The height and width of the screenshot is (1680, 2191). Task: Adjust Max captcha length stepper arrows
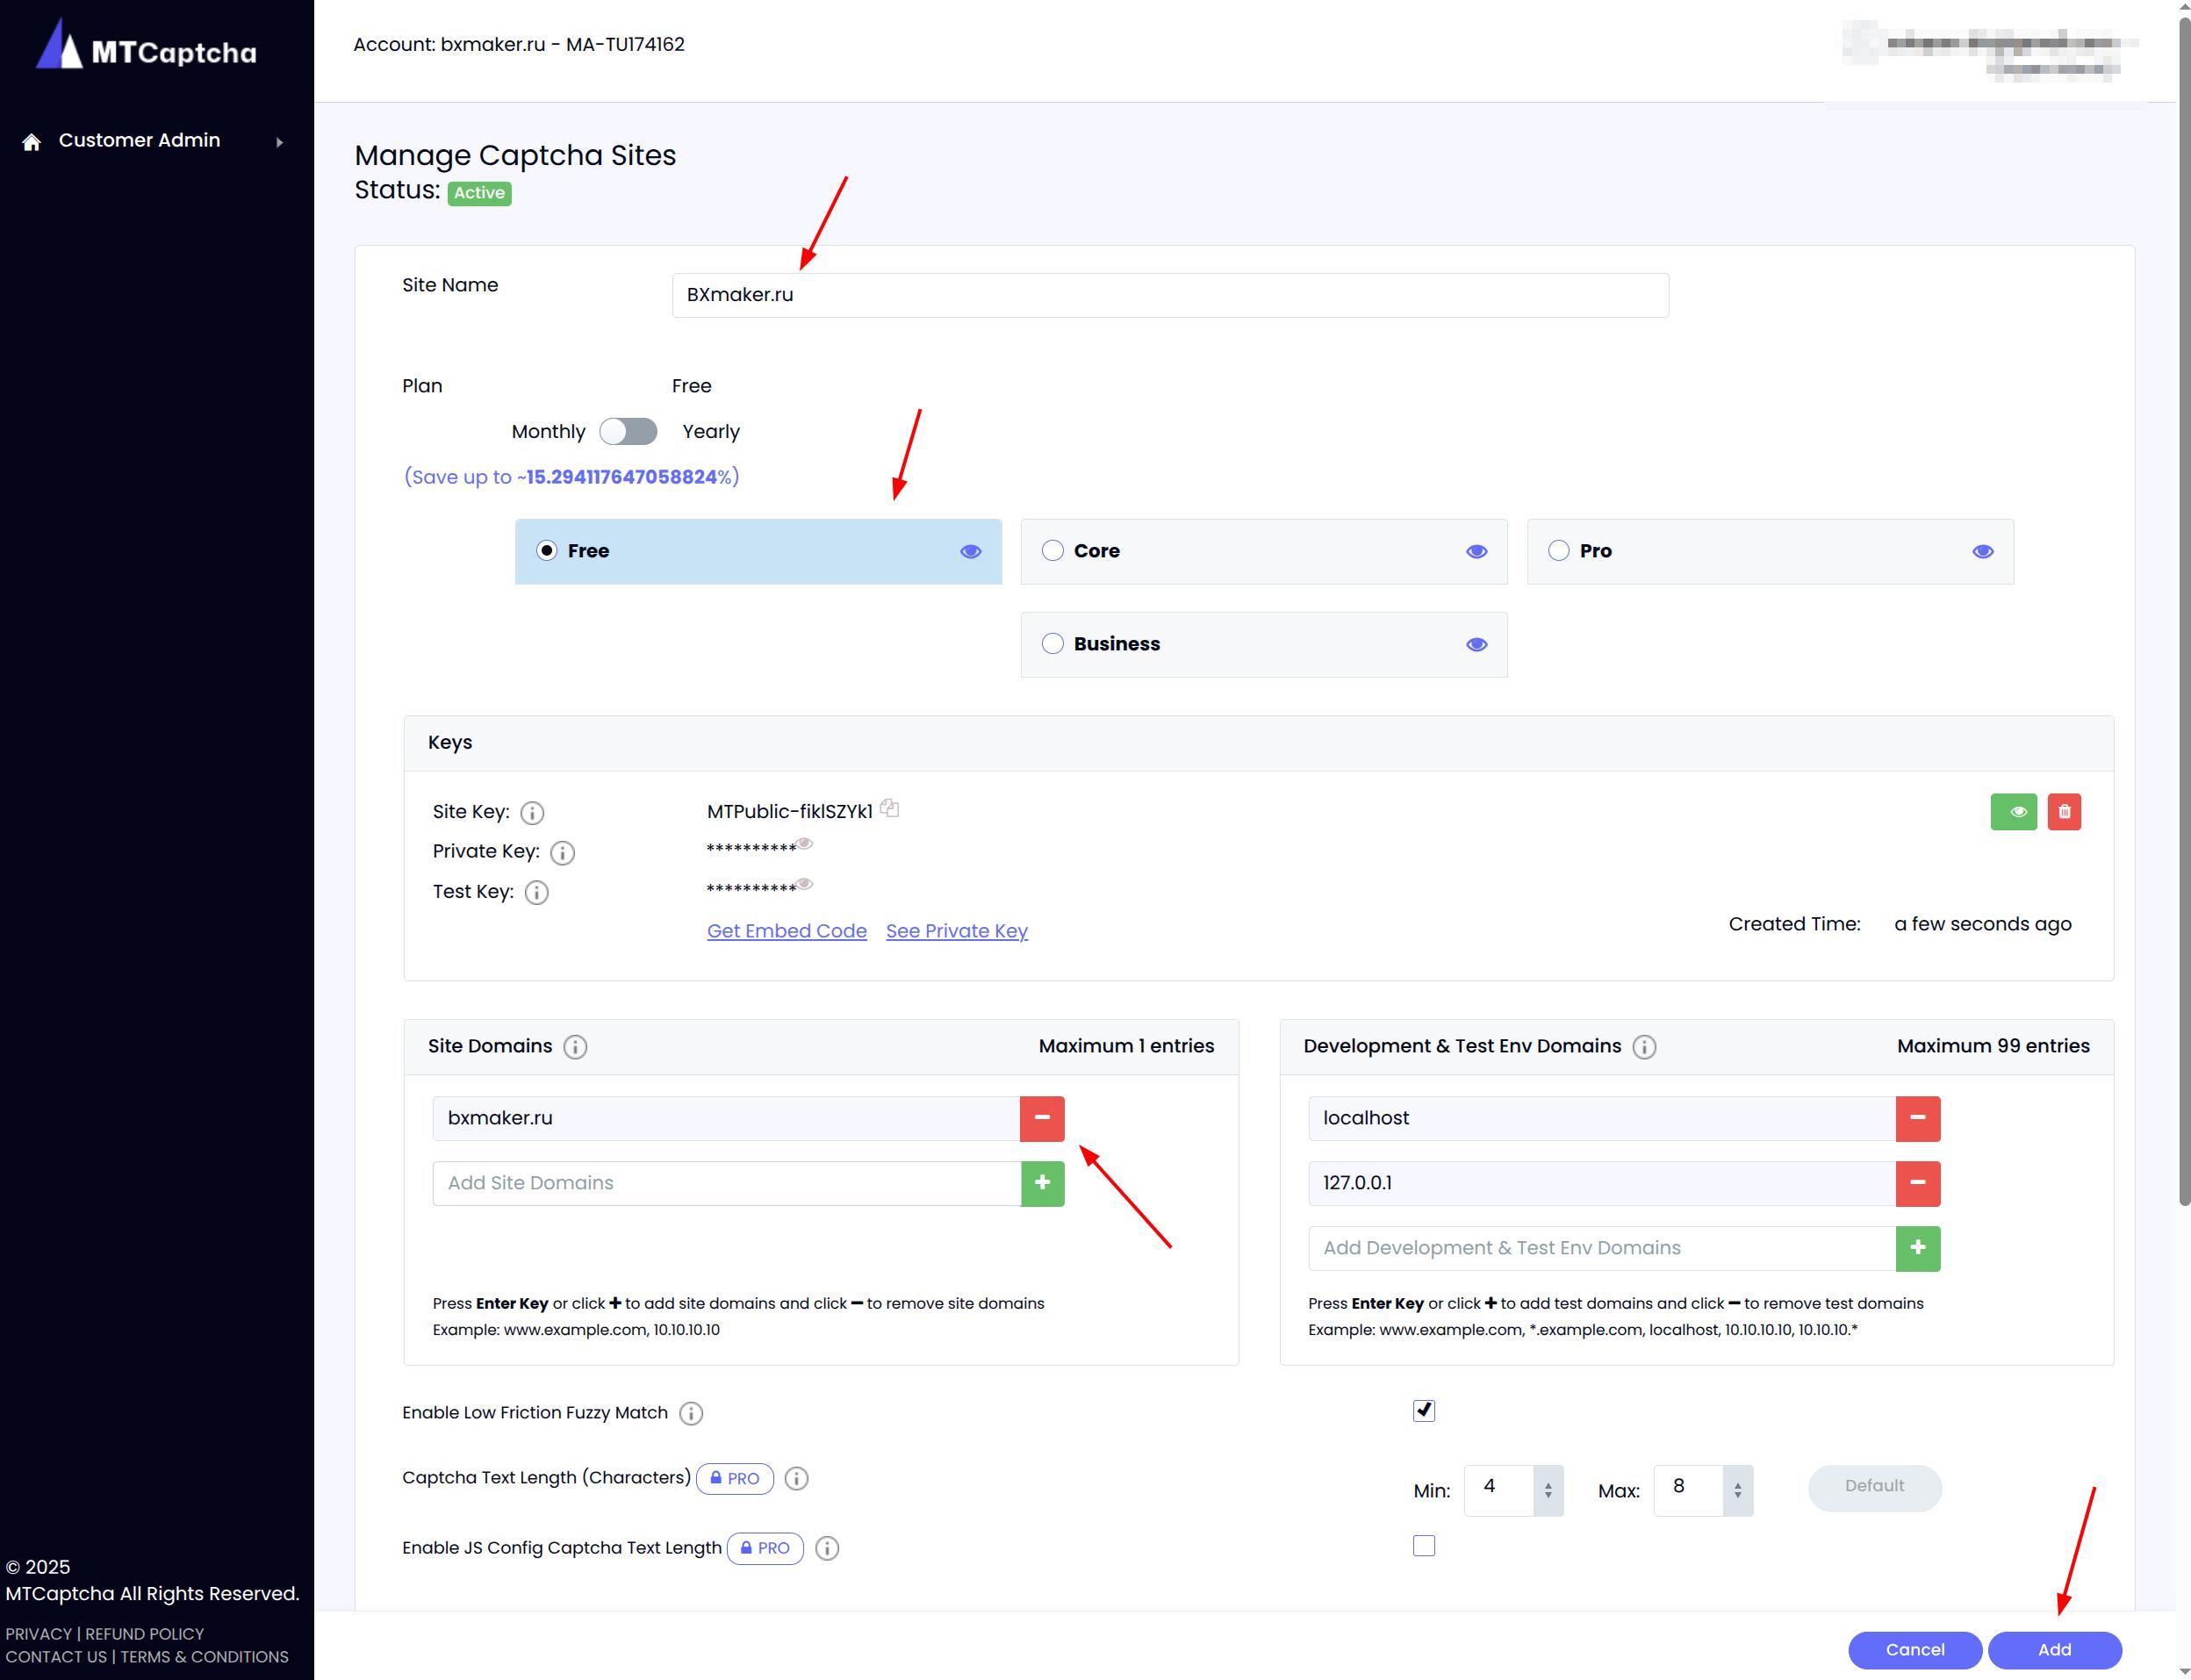click(1737, 1490)
